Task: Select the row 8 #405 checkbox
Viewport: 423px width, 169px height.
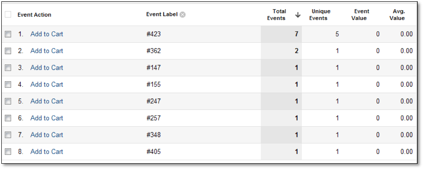Action: click(x=8, y=151)
